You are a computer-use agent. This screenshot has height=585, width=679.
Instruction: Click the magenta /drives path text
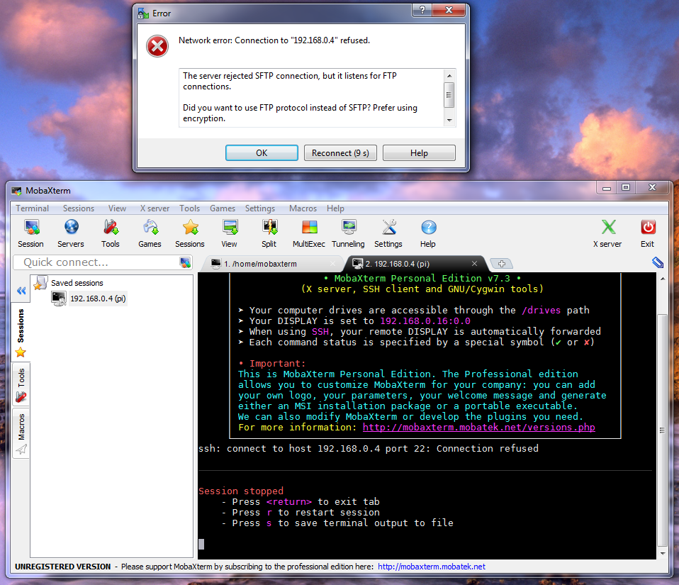tap(541, 311)
